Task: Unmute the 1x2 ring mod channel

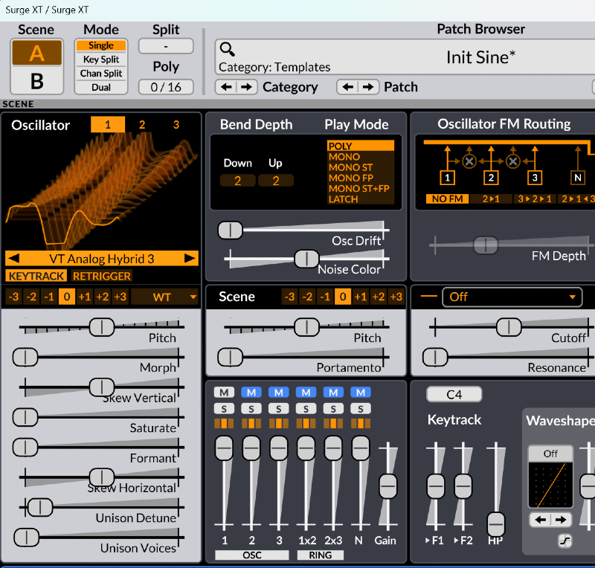Action: pos(306,393)
